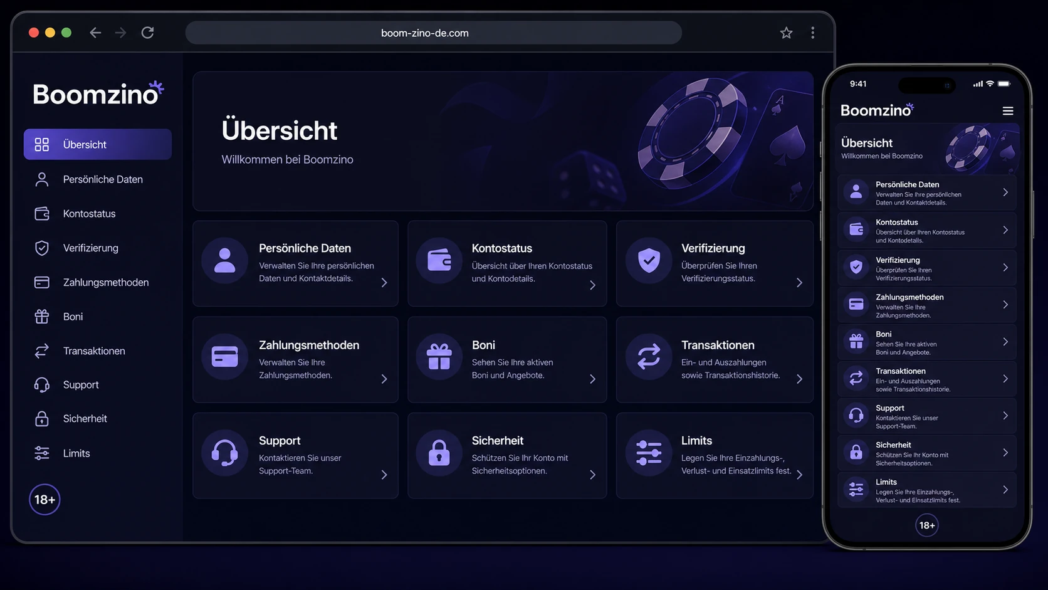Image resolution: width=1048 pixels, height=590 pixels.
Task: Tap Kontostatus row on the phone
Action: point(926,230)
